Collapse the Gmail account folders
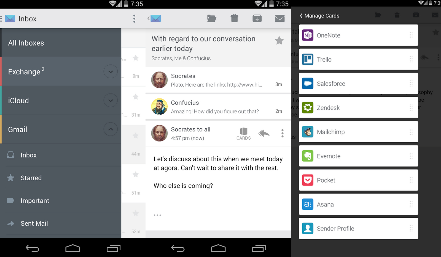 111,129
